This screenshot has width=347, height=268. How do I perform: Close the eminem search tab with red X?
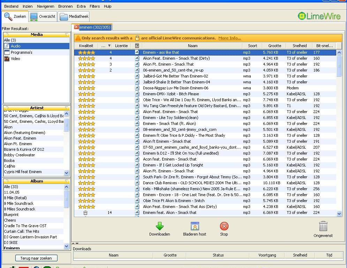[x=76, y=27]
